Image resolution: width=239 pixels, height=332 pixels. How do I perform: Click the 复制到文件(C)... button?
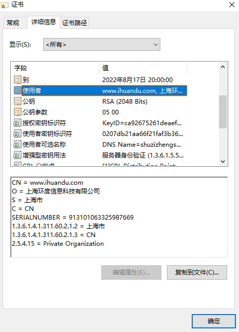click(197, 272)
